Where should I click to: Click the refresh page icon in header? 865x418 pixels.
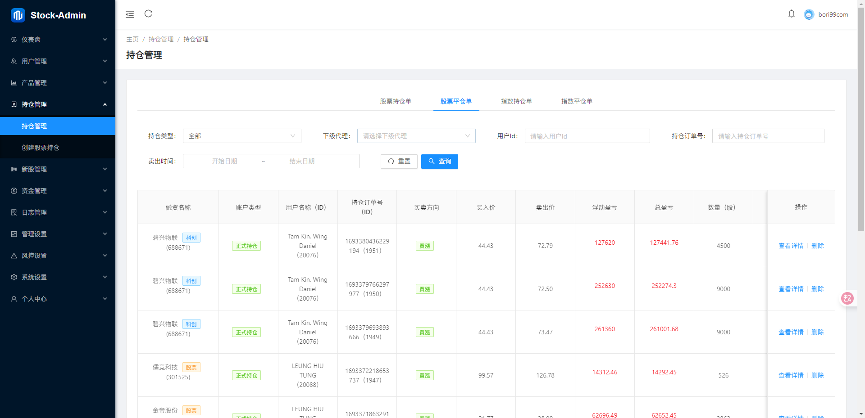[x=148, y=14]
